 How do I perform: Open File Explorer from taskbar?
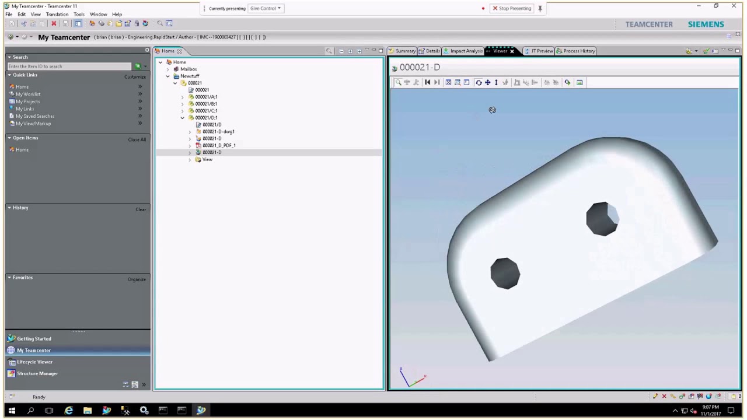[88, 411]
